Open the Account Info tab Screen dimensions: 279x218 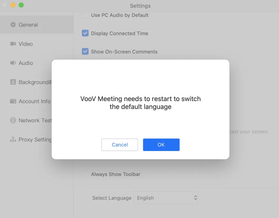[26, 101]
